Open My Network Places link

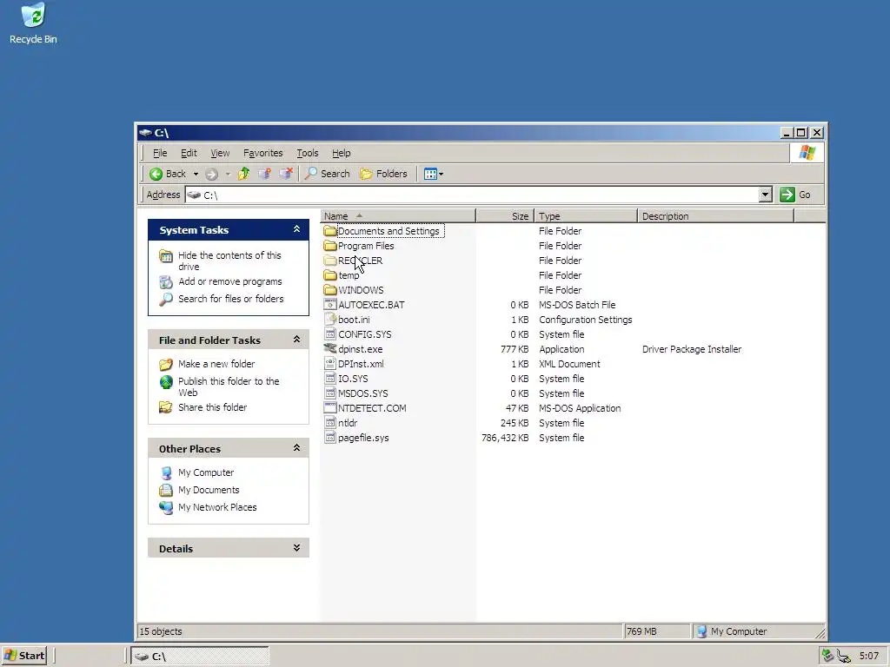[x=216, y=507]
